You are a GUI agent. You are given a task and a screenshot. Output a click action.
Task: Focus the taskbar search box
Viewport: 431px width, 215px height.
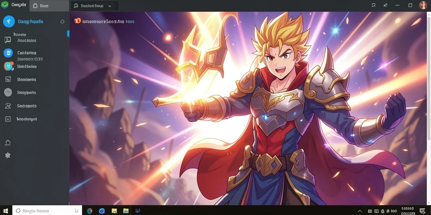click(x=47, y=211)
